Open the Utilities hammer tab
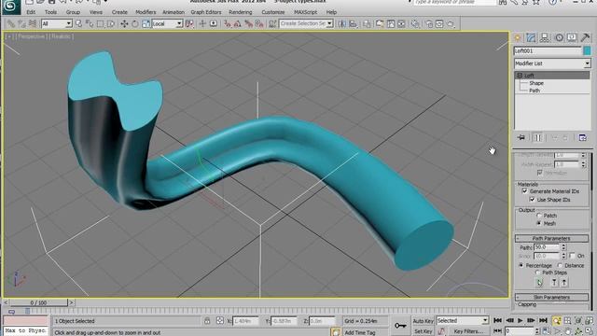The width and height of the screenshot is (597, 336). (x=585, y=37)
